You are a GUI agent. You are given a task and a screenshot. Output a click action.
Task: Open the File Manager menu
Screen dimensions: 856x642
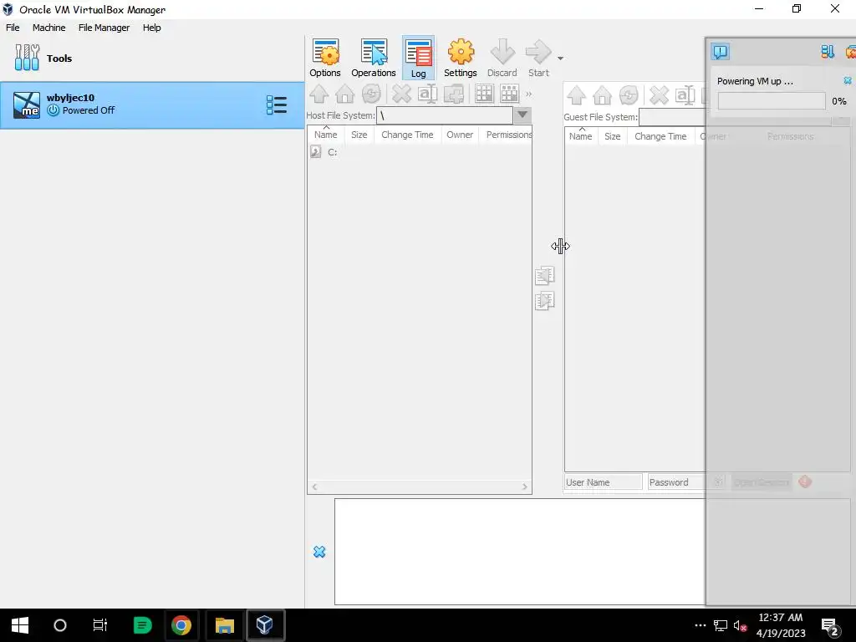(x=104, y=28)
